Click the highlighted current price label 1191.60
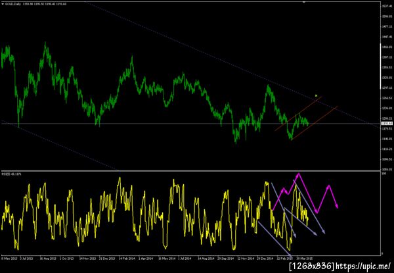Viewport: 394px width, 273px height. 387,123
